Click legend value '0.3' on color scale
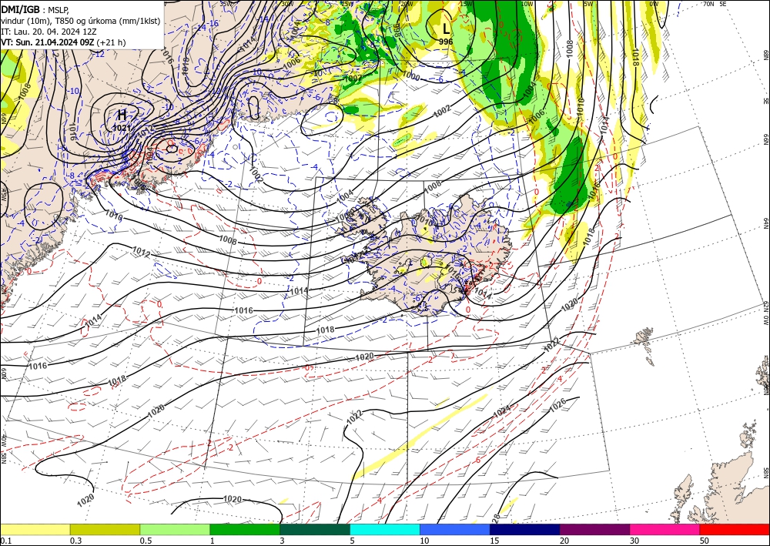 coord(75,541)
